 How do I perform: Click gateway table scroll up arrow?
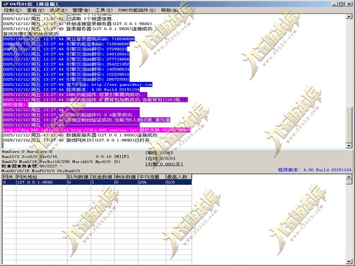349,177
